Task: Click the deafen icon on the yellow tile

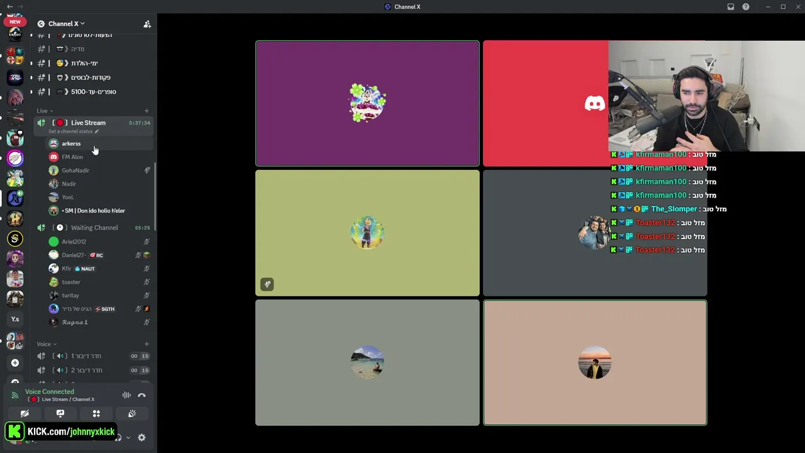Action: coord(267,284)
